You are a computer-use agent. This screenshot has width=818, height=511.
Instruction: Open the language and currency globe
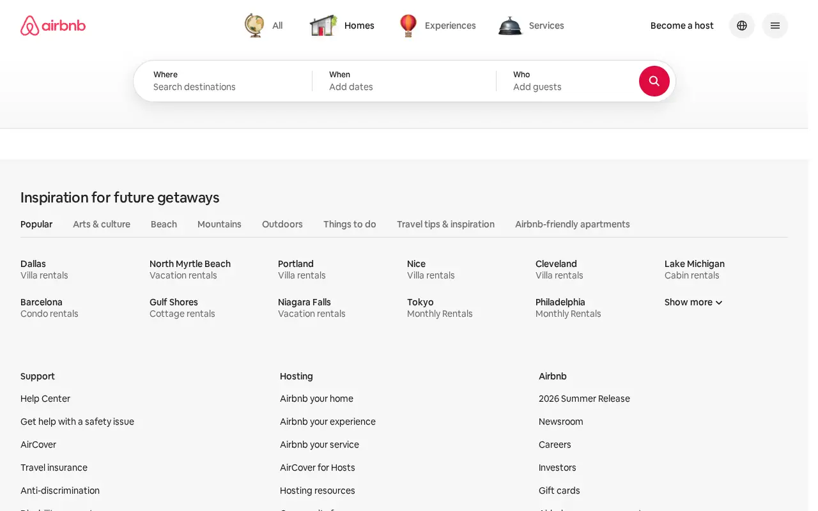coord(742,26)
